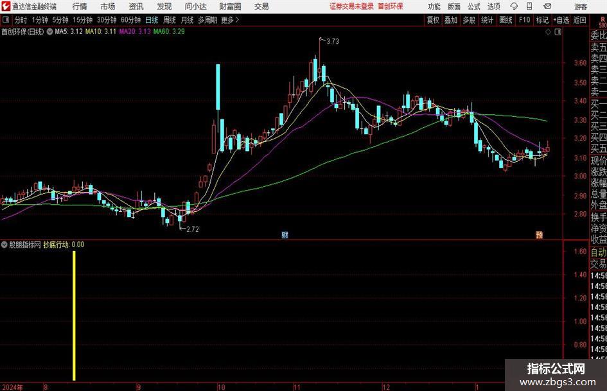Click the red 首创环保 stock name in title bar
This screenshot has width=607, height=391.
pyautogui.click(x=391, y=6)
